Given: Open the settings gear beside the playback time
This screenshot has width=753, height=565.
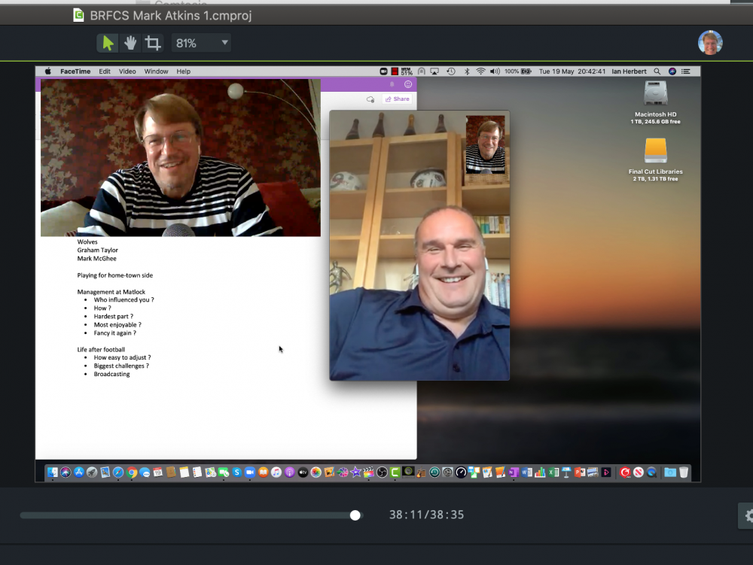Looking at the screenshot, I should pos(747,515).
